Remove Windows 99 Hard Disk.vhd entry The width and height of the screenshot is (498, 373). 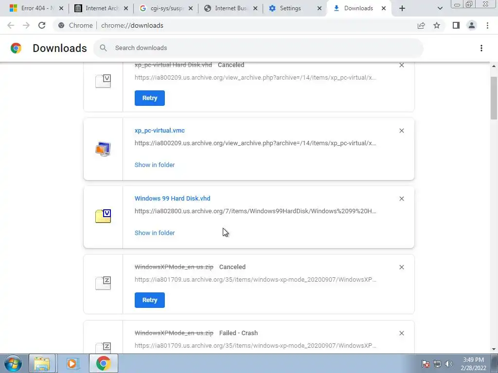[401, 199]
